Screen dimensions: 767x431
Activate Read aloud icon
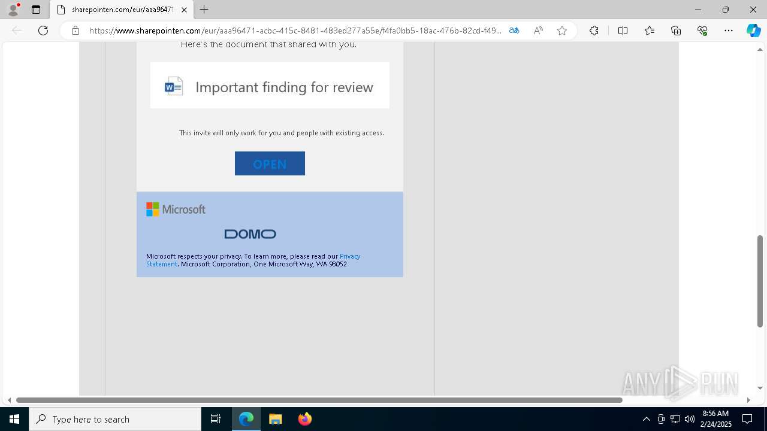click(x=538, y=31)
